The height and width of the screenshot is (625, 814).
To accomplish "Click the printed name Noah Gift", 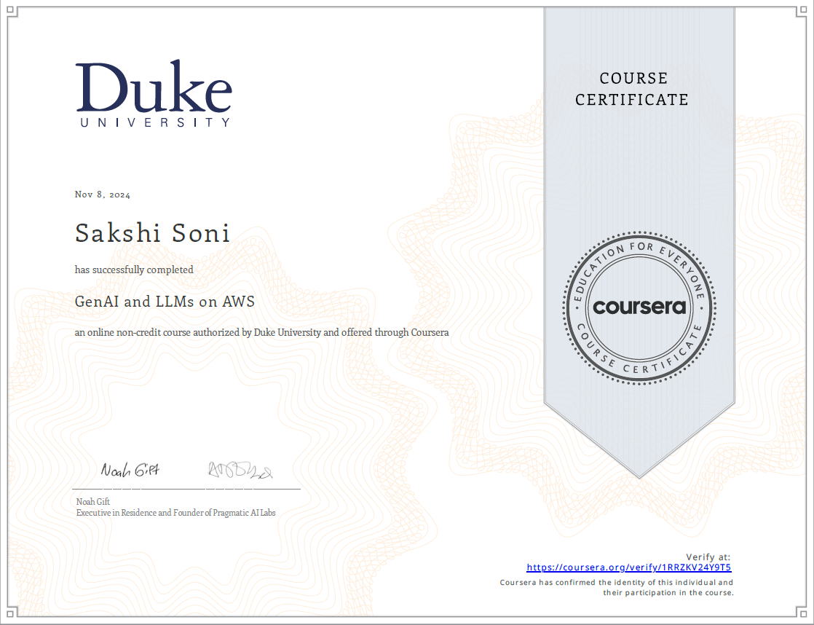I will 93,501.
